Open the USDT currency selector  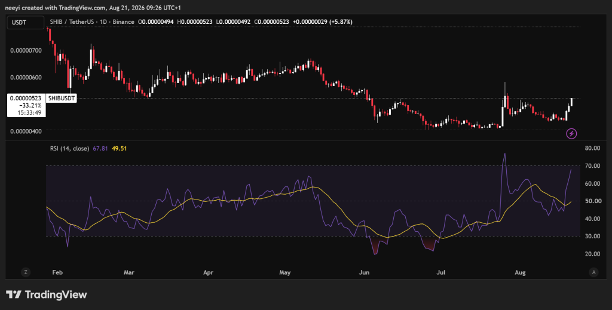25,23
